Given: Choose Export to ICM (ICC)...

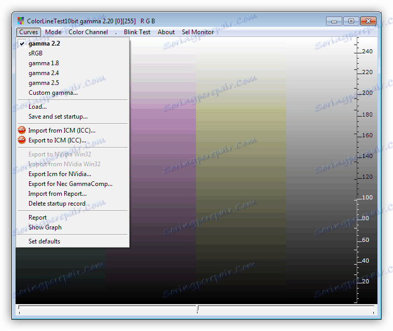Looking at the screenshot, I should click(x=73, y=140).
